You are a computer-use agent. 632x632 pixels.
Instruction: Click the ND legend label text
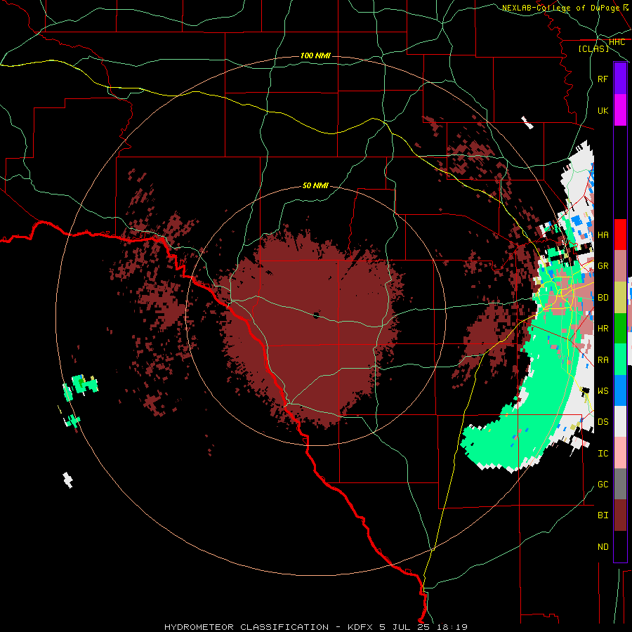click(x=603, y=546)
